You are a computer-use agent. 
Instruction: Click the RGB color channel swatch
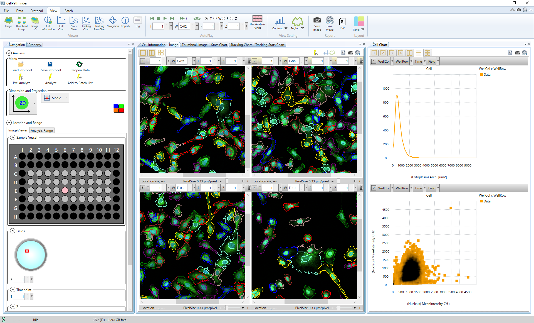(119, 108)
